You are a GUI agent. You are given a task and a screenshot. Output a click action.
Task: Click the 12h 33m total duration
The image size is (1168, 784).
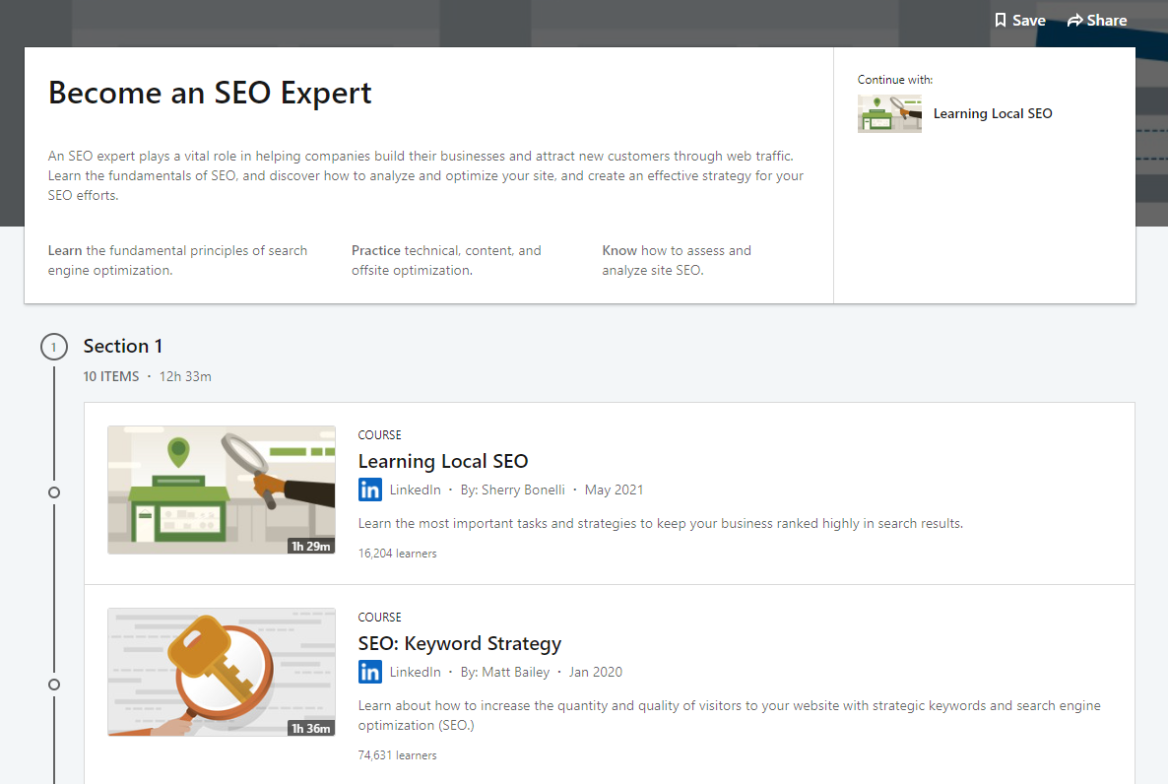coord(185,376)
